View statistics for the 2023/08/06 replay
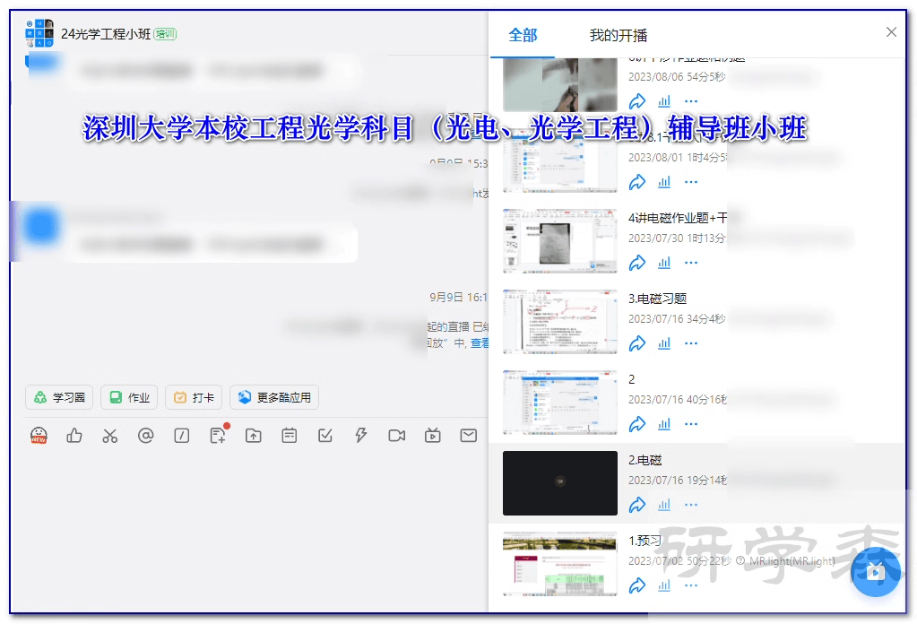The width and height of the screenshot is (917, 624). coord(664,101)
